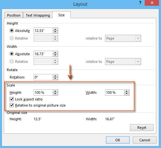This screenshot has width=161, height=148.
Task: Increase absolute width using up spinner arrow
Action: pyautogui.click(x=55, y=53)
